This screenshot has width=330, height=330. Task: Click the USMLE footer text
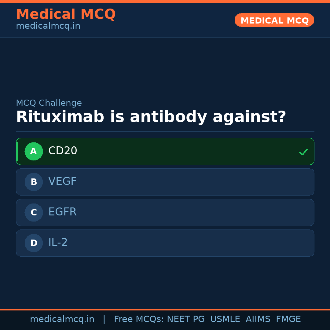pos(225,319)
